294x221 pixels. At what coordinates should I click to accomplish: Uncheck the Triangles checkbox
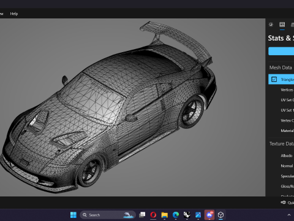274,79
